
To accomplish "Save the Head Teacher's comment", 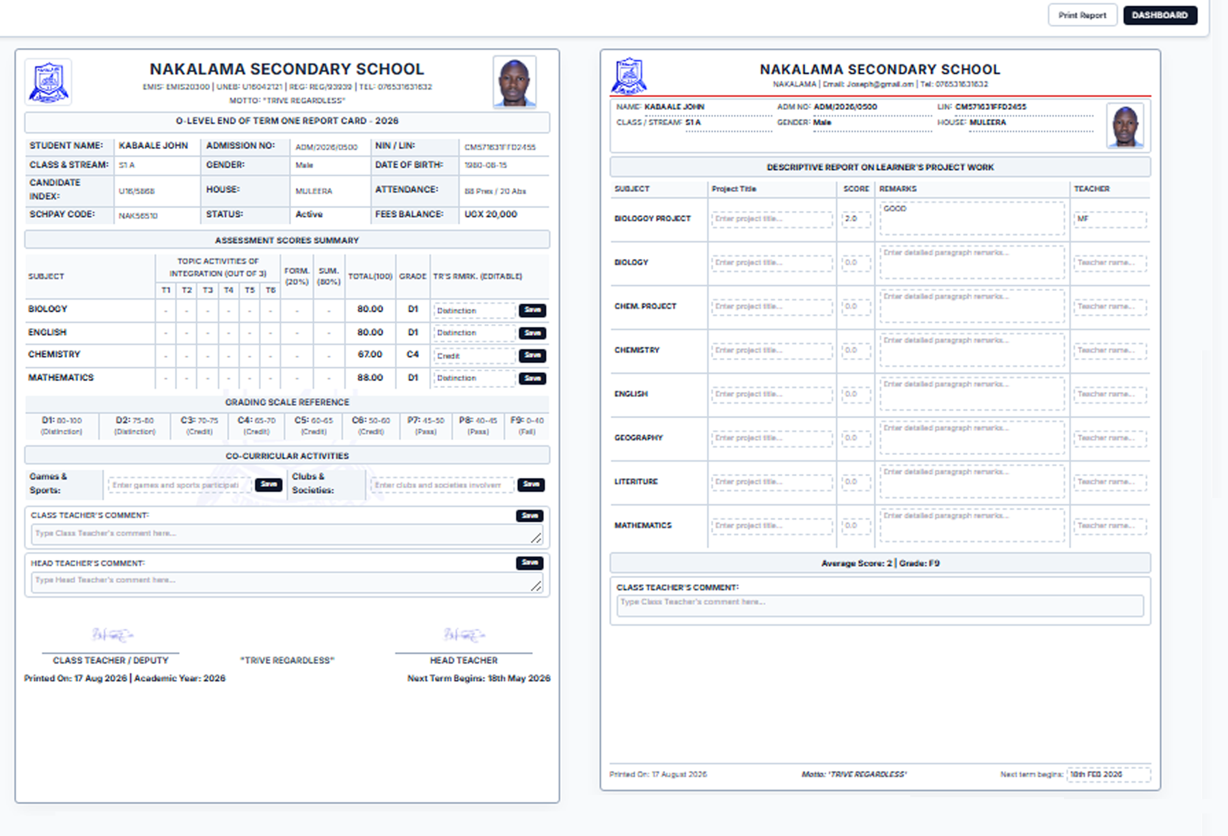I will click(530, 563).
